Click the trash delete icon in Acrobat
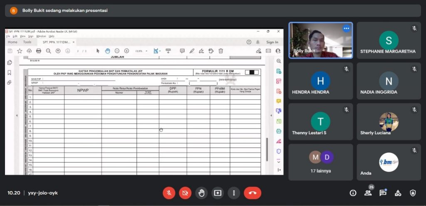This screenshot has width=426, height=206. click(221, 51)
